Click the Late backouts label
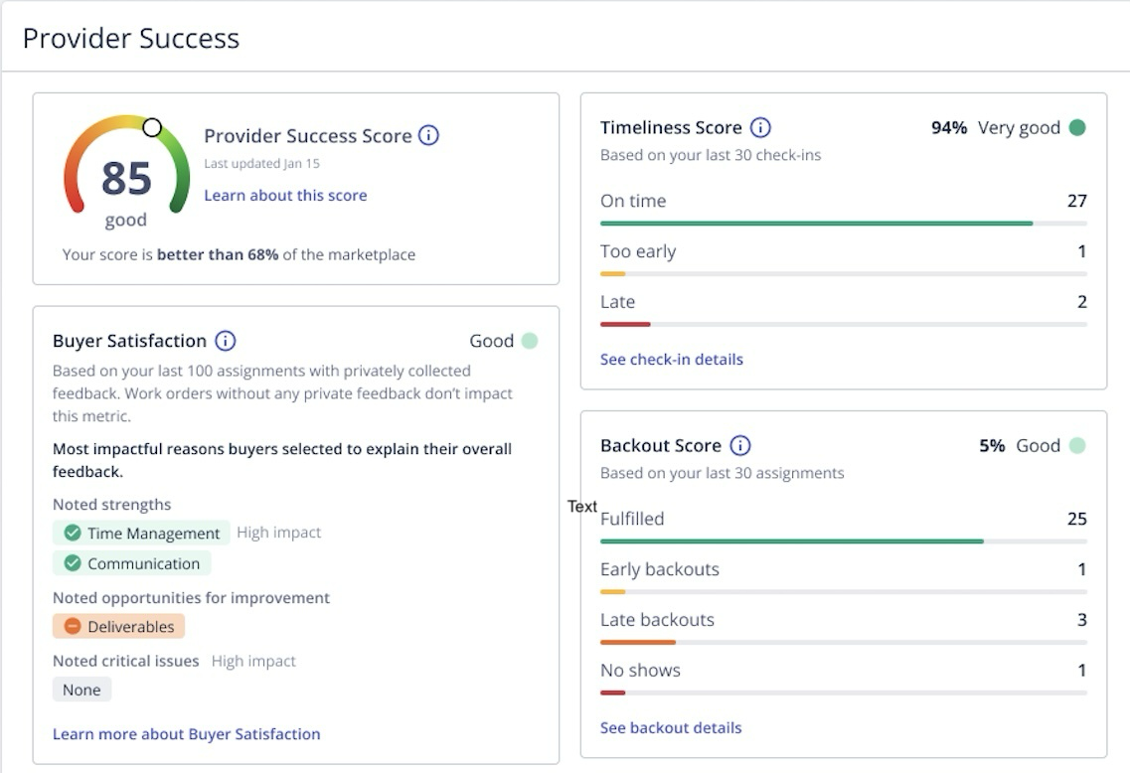1130x773 pixels. point(657,620)
